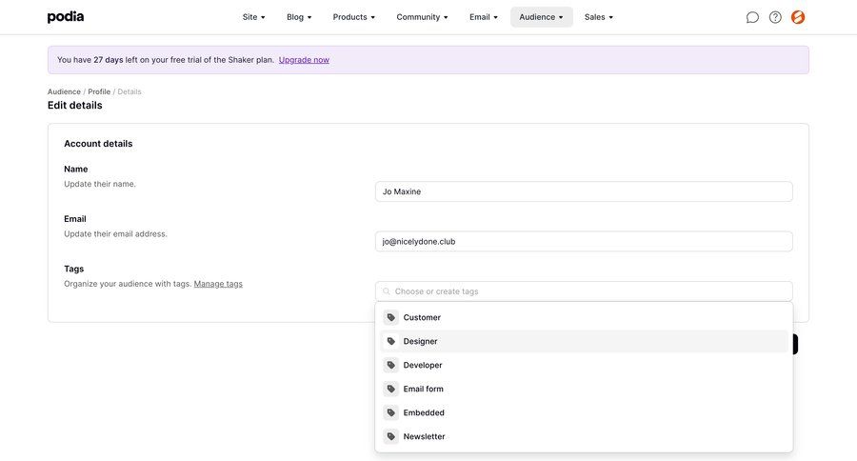
Task: Click the search icon in tags field
Action: click(x=387, y=291)
